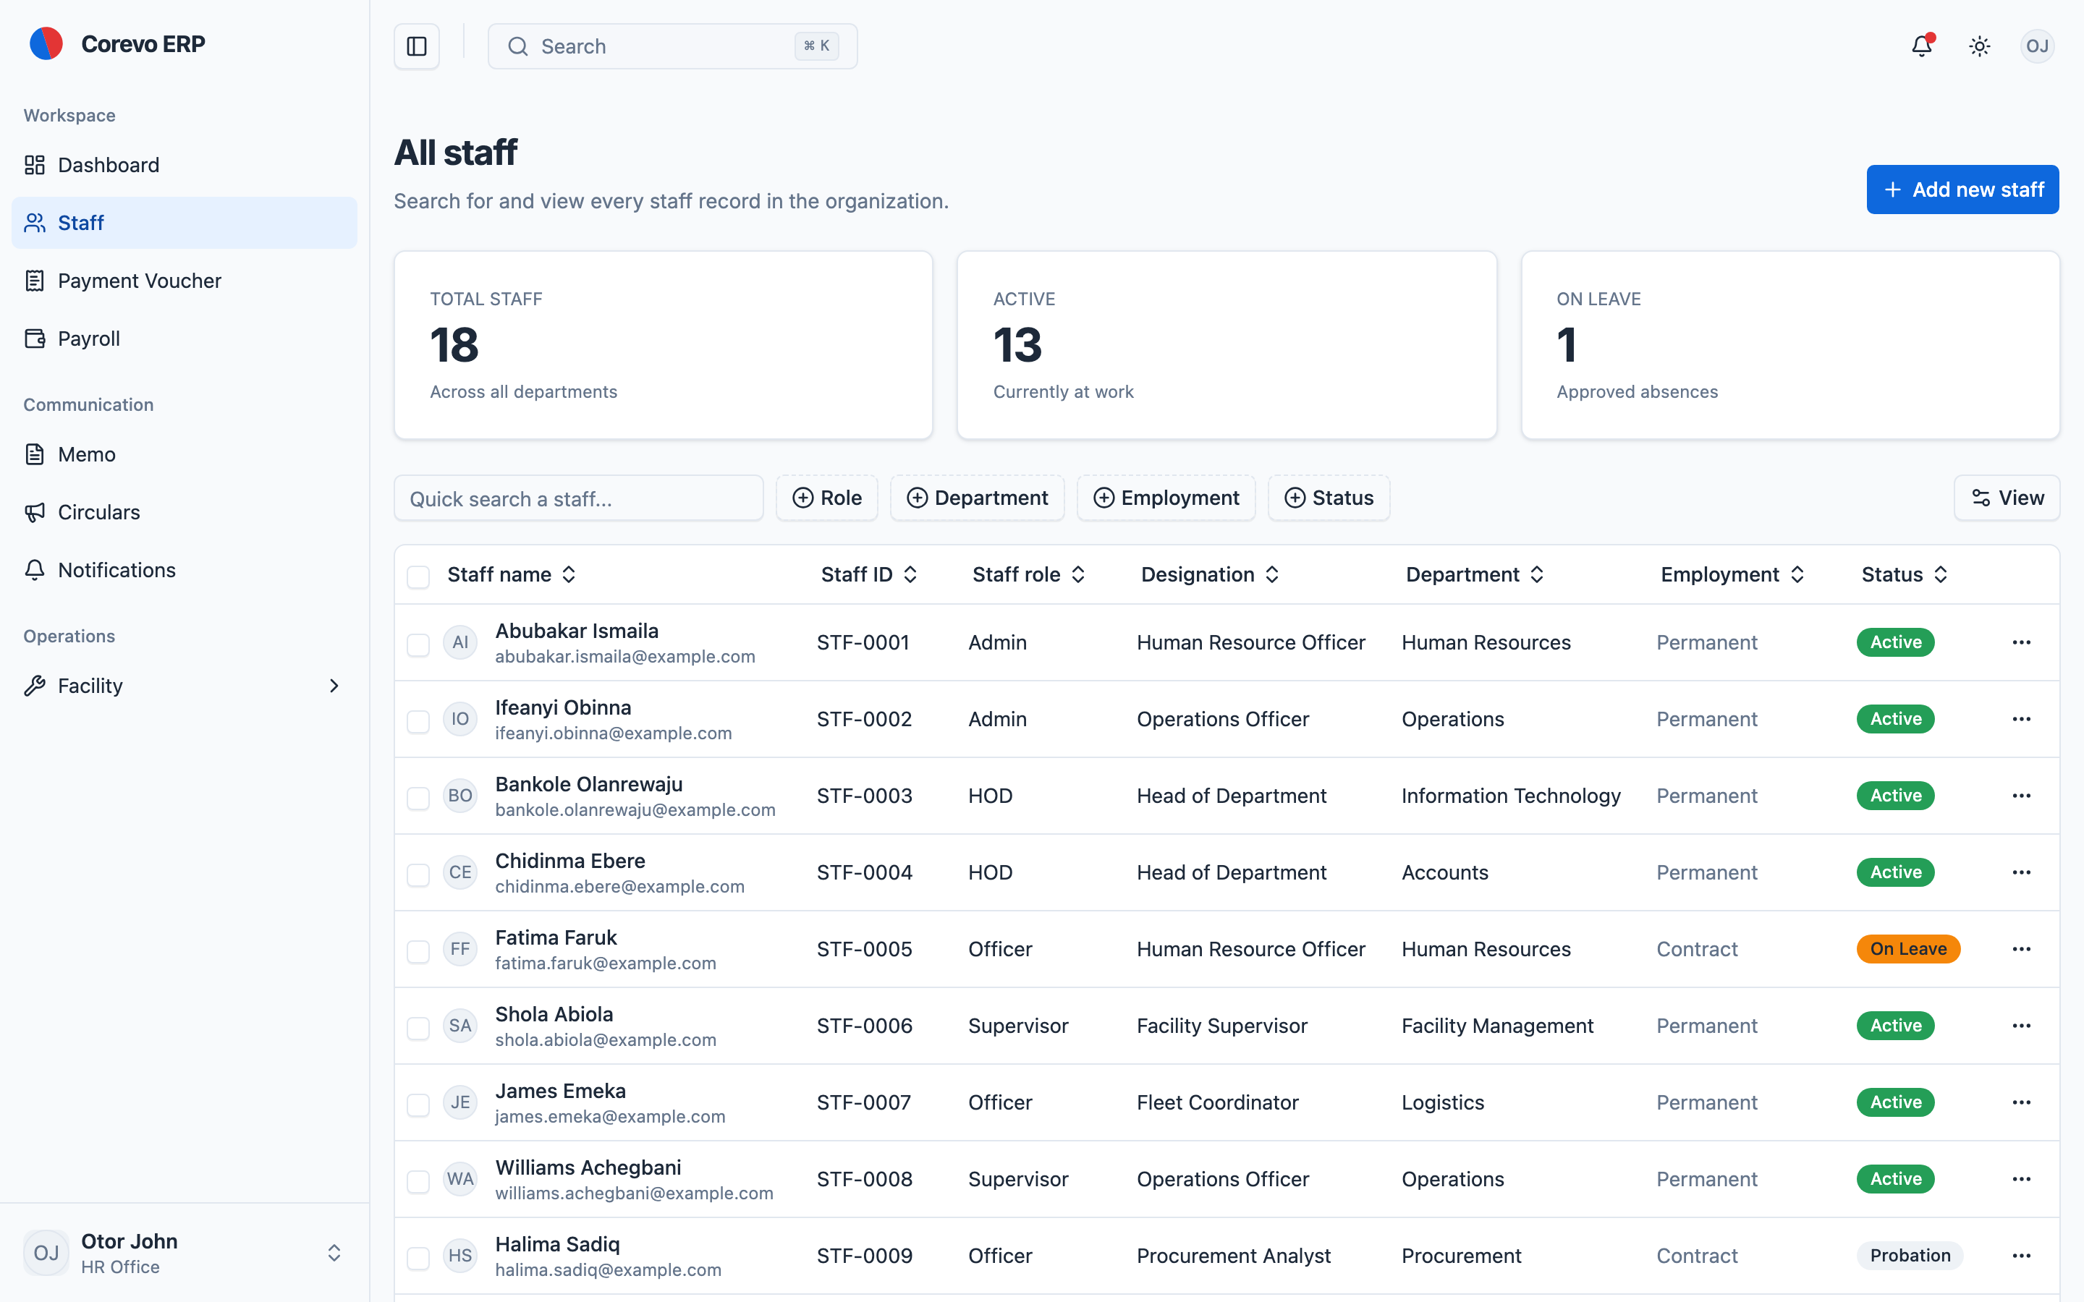
Task: Open Payment Voucher in sidebar
Action: click(x=185, y=281)
